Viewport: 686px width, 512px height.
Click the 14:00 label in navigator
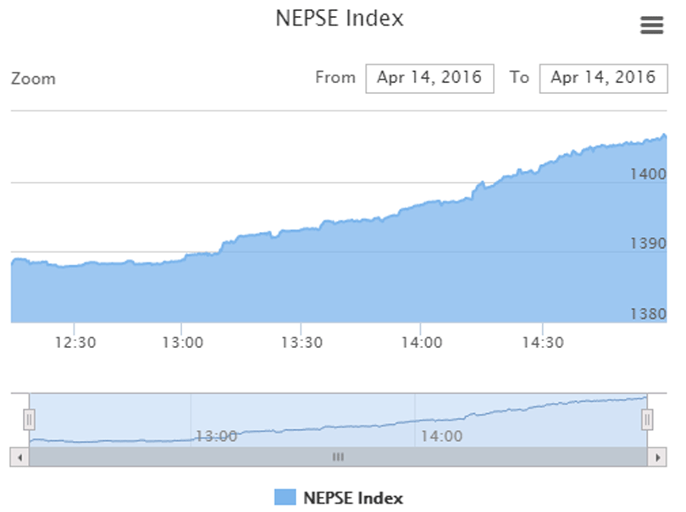click(x=441, y=437)
